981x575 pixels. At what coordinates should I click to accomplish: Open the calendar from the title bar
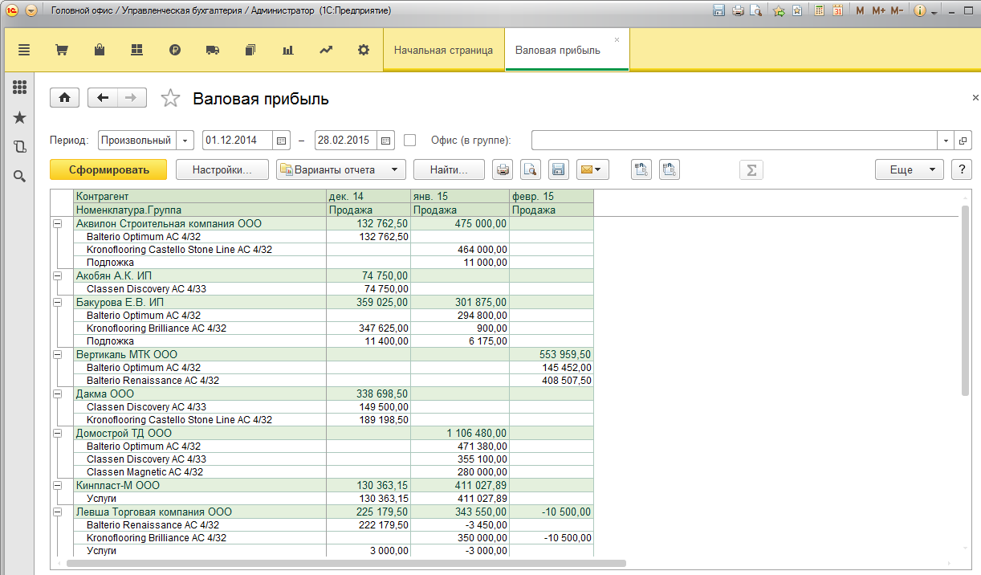click(x=837, y=11)
